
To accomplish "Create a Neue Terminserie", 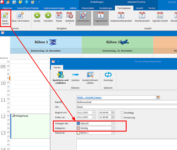I will 20,17.
